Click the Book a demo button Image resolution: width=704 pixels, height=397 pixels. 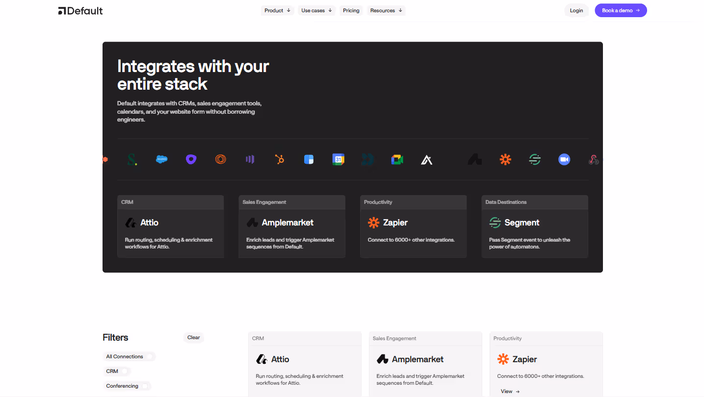click(621, 10)
